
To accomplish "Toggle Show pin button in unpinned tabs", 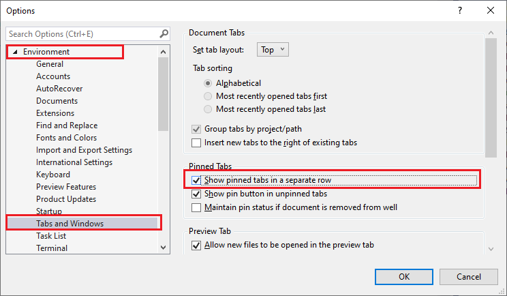I will 198,194.
